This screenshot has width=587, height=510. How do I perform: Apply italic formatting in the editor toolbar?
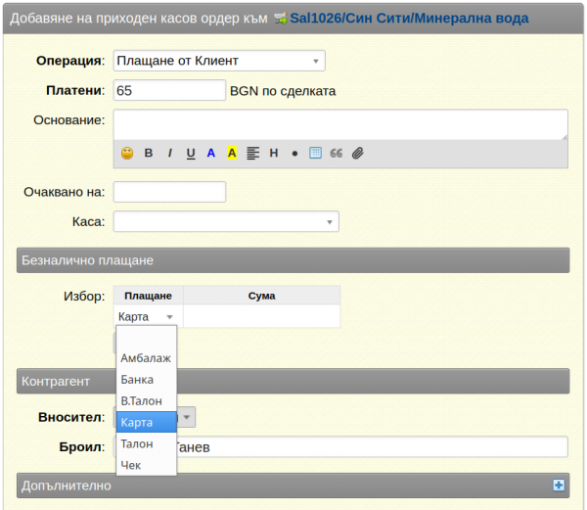[170, 153]
